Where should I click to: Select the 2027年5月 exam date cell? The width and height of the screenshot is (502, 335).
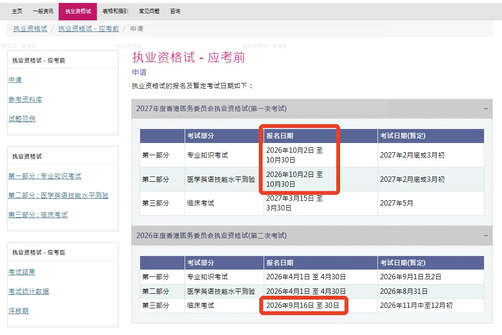click(x=431, y=203)
